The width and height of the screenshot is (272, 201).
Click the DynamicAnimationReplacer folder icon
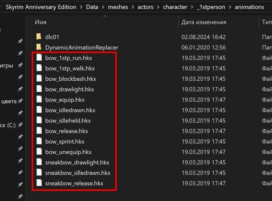coord(39,47)
